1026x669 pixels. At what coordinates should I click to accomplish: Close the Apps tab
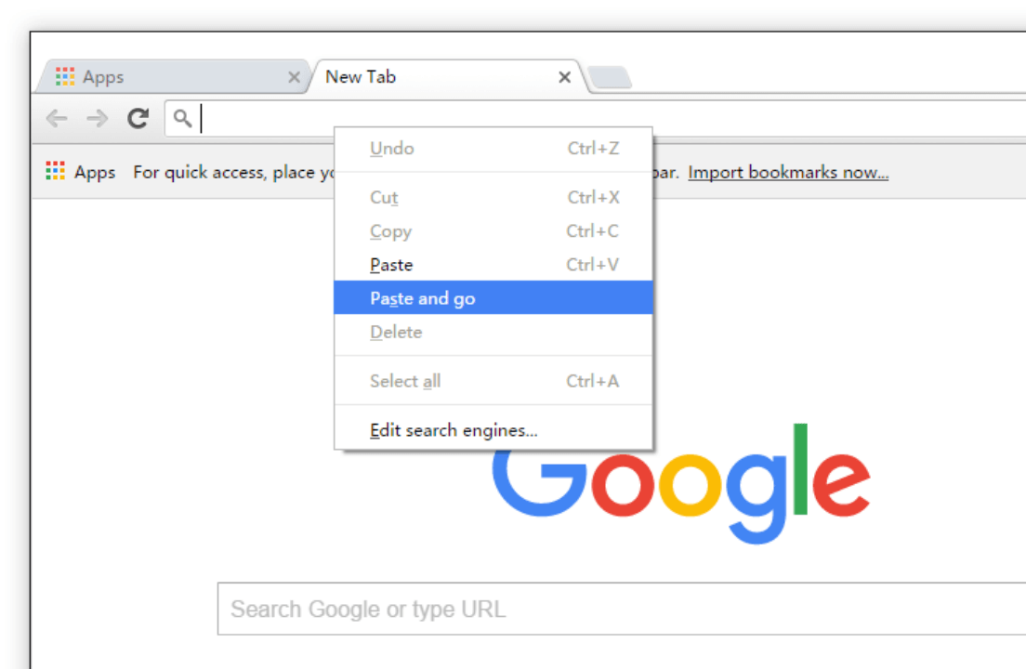click(294, 77)
